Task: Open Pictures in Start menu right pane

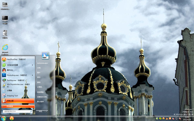Action: coord(39,73)
